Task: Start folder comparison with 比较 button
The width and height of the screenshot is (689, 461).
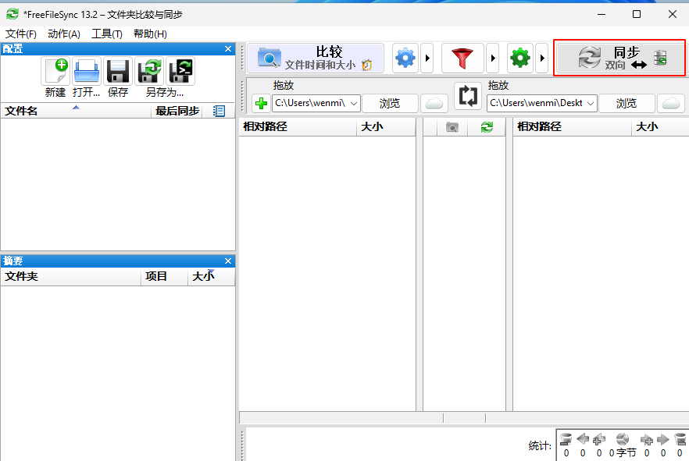Action: [316, 58]
